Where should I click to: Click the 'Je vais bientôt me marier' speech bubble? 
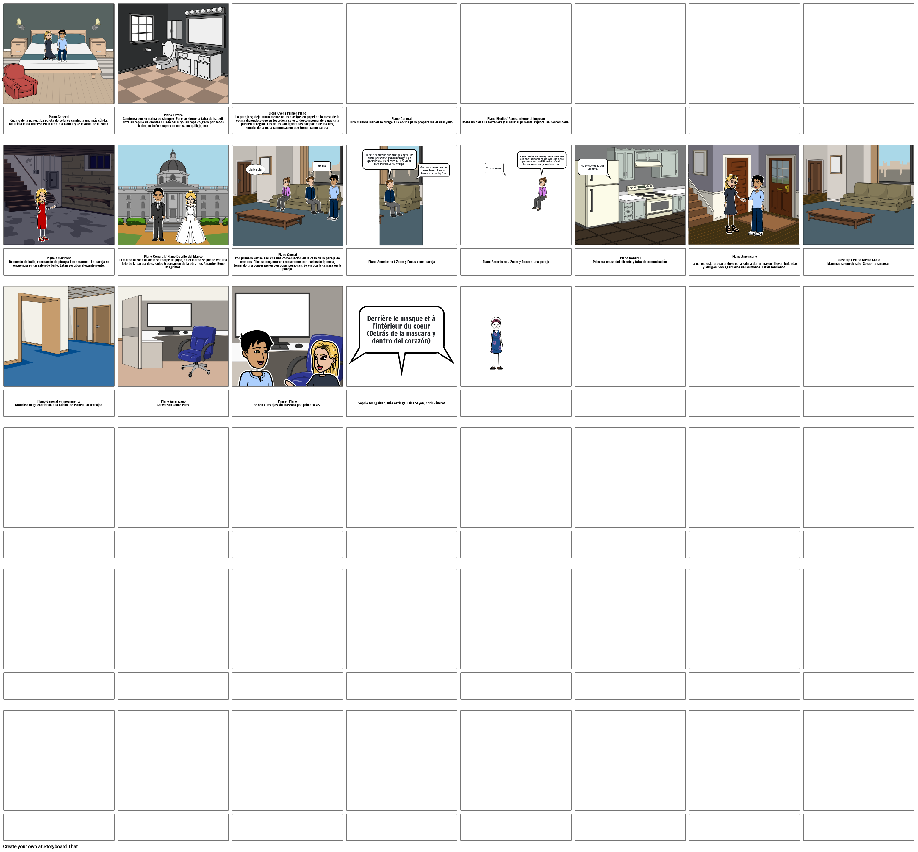tap(541, 160)
